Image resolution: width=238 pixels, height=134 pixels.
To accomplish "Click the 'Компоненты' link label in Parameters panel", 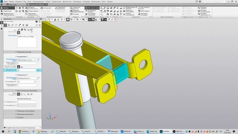I will [12, 35].
